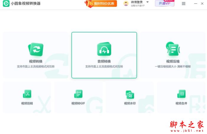Click description 一键压缩视频大小 清晰不模糊

pos(173,66)
